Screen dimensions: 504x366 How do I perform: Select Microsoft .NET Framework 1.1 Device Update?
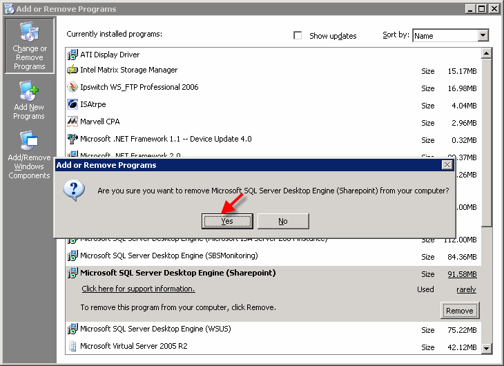166,139
